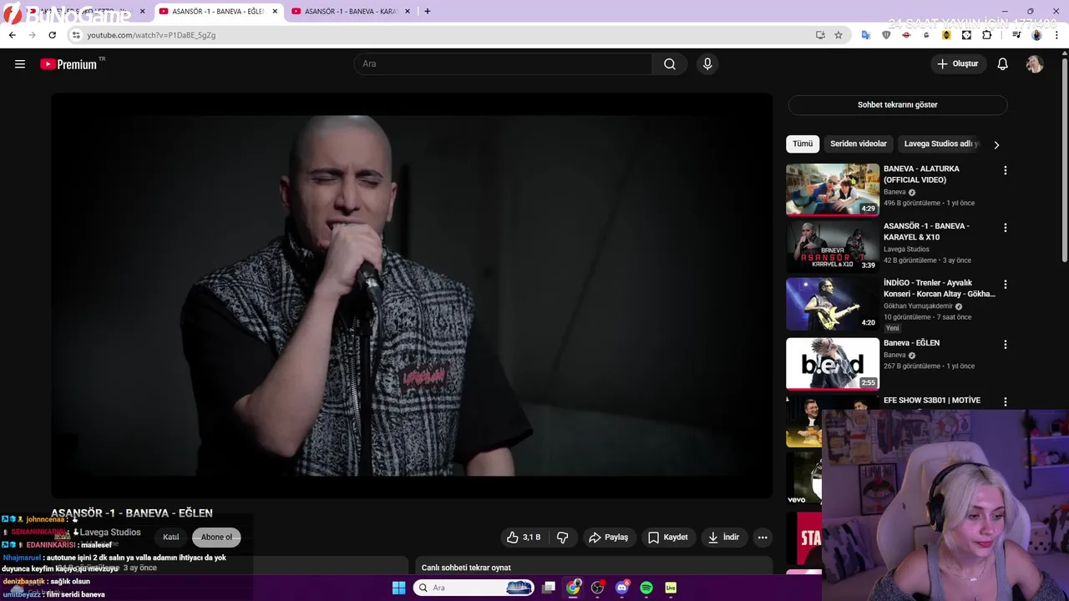Screen dimensions: 1069x601
Task: Open OBS Studio from the taskbar
Action: (x=597, y=588)
